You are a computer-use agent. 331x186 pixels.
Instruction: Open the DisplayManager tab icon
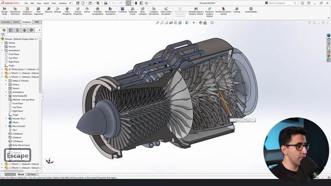[32, 30]
